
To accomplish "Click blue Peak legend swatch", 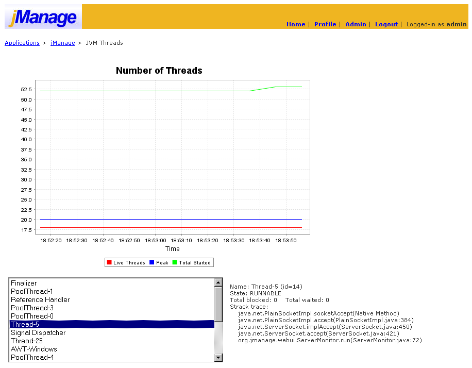I will 151,262.
